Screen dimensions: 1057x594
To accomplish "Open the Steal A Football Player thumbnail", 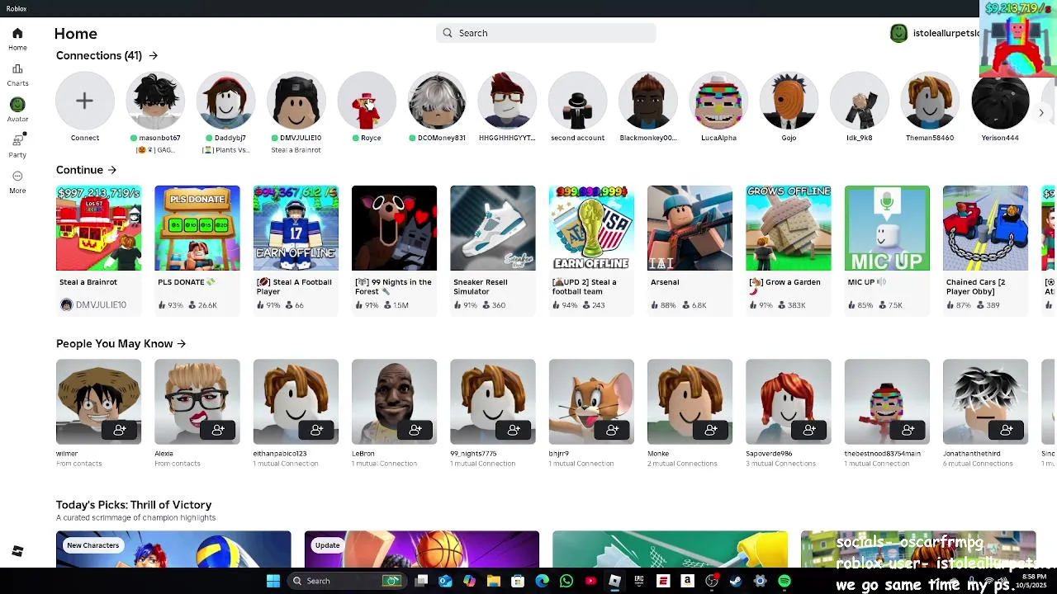I will tap(296, 228).
